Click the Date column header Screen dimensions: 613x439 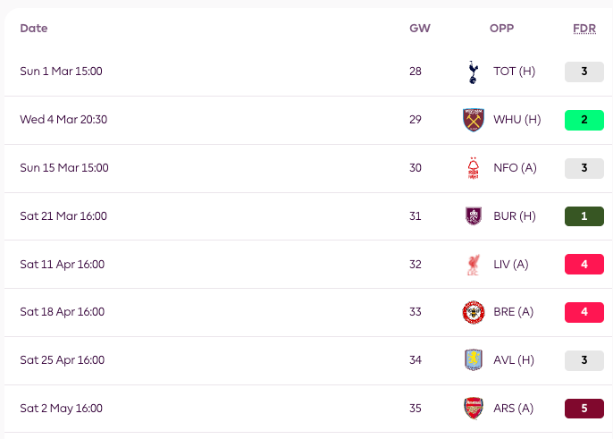pyautogui.click(x=34, y=29)
